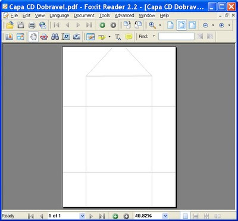Click the '1 of 1' page number box
The height and width of the screenshot is (221, 238).
point(64,216)
